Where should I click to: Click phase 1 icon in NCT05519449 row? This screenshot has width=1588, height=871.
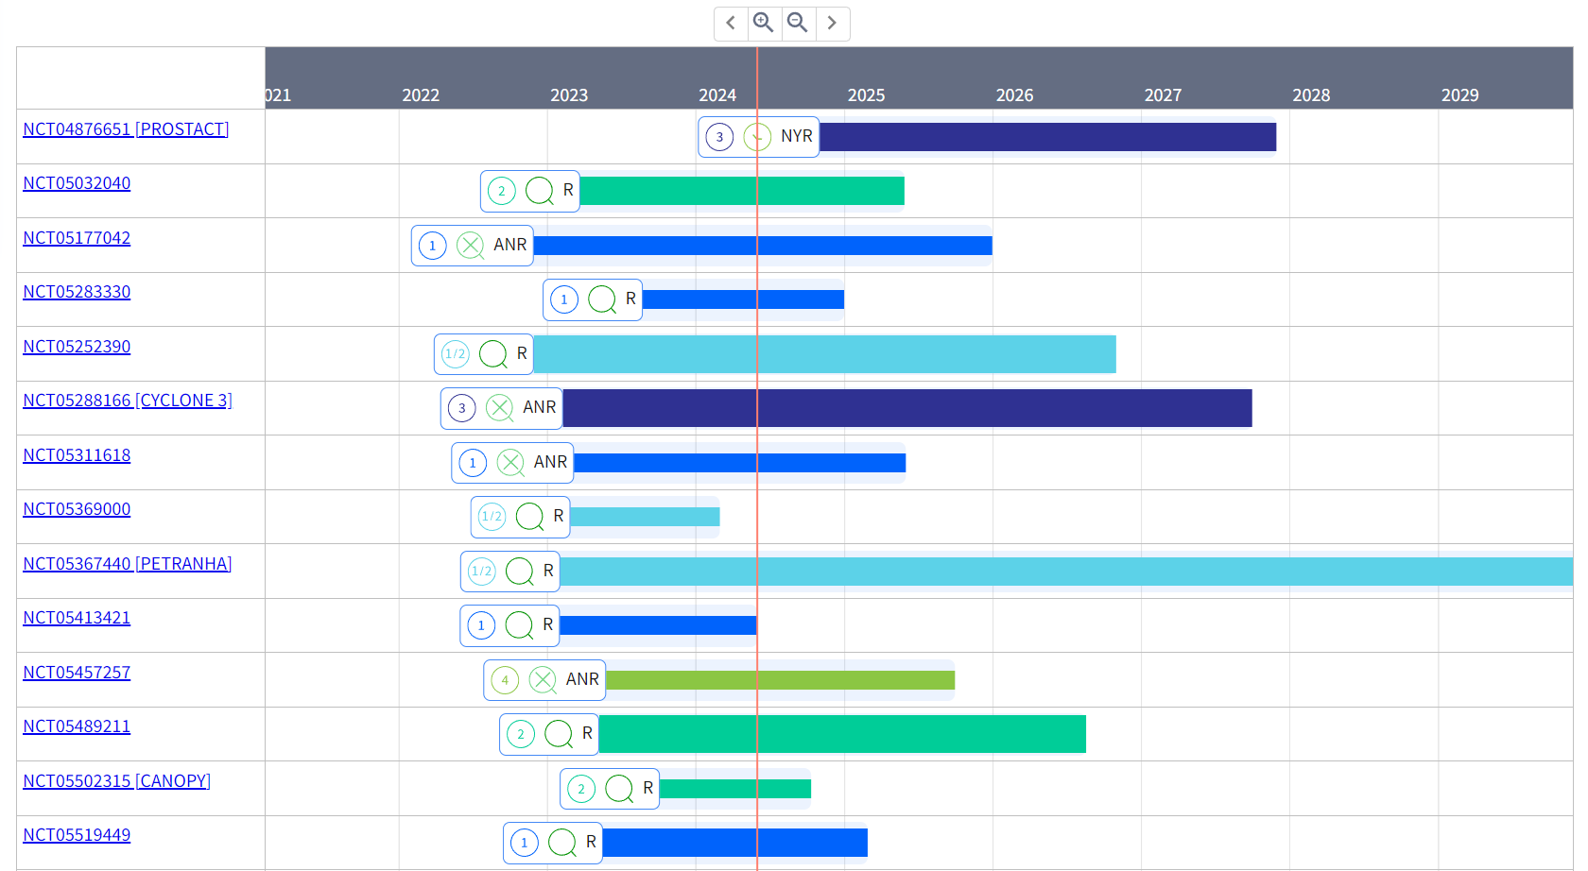pyautogui.click(x=525, y=843)
